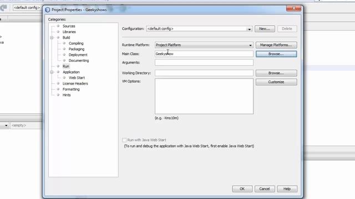
Task: Browse for the Working Directory
Action: (x=276, y=73)
